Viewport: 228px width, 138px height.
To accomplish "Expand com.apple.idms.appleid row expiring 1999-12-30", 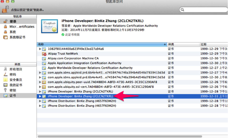I will coord(40,77).
